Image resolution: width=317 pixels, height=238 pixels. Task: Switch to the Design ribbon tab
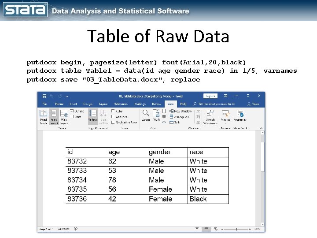coord(88,104)
